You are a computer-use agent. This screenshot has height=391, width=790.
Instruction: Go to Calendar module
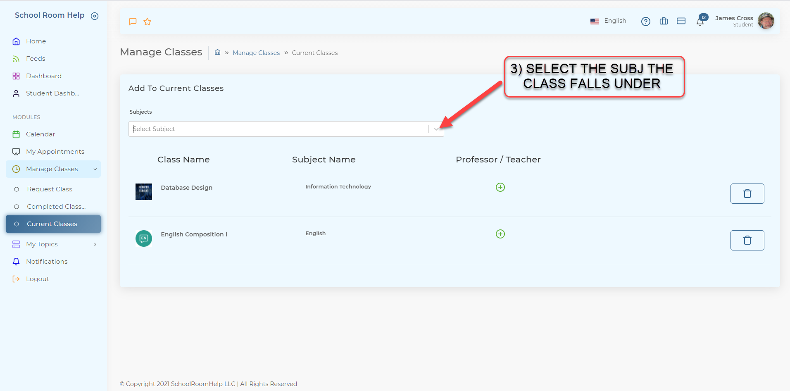click(40, 134)
